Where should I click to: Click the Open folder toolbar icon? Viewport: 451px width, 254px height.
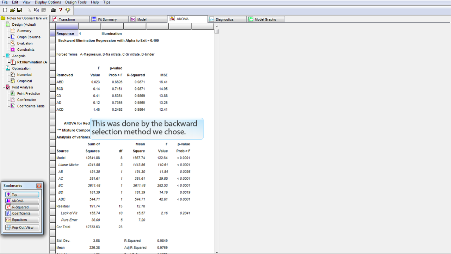(12, 10)
